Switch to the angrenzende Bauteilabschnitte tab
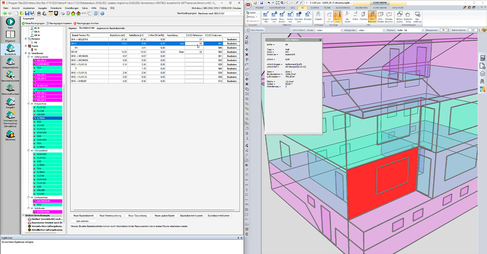 point(110,28)
